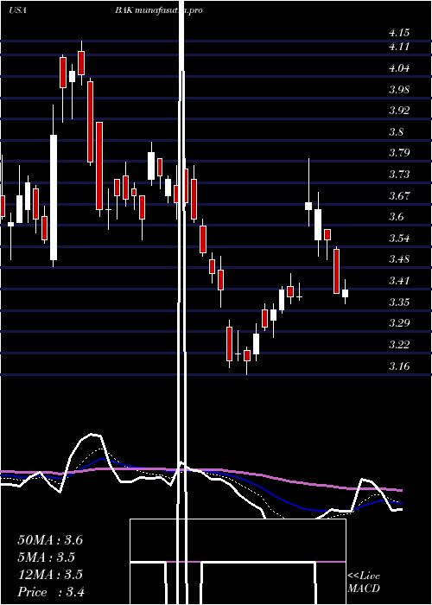Click the 4.04 price axis label
The image size is (432, 605).
tap(399, 68)
